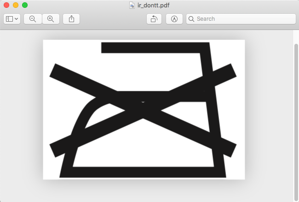Close the Preview window

pyautogui.click(x=6, y=5)
